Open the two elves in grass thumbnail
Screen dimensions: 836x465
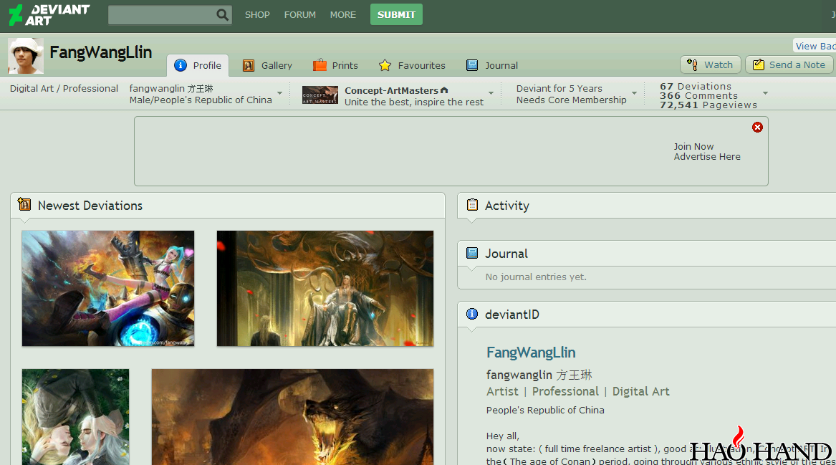click(76, 416)
